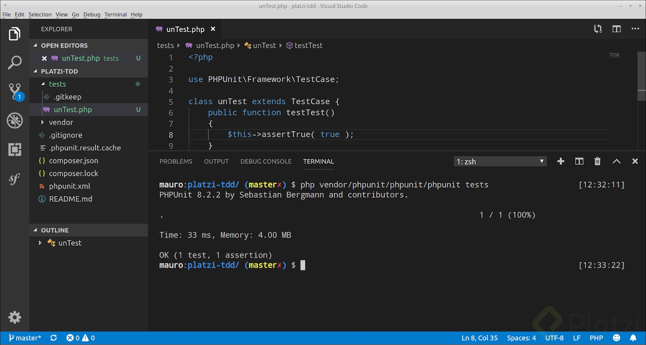Switch to the DEBUG CONSOLE tab

tap(266, 161)
